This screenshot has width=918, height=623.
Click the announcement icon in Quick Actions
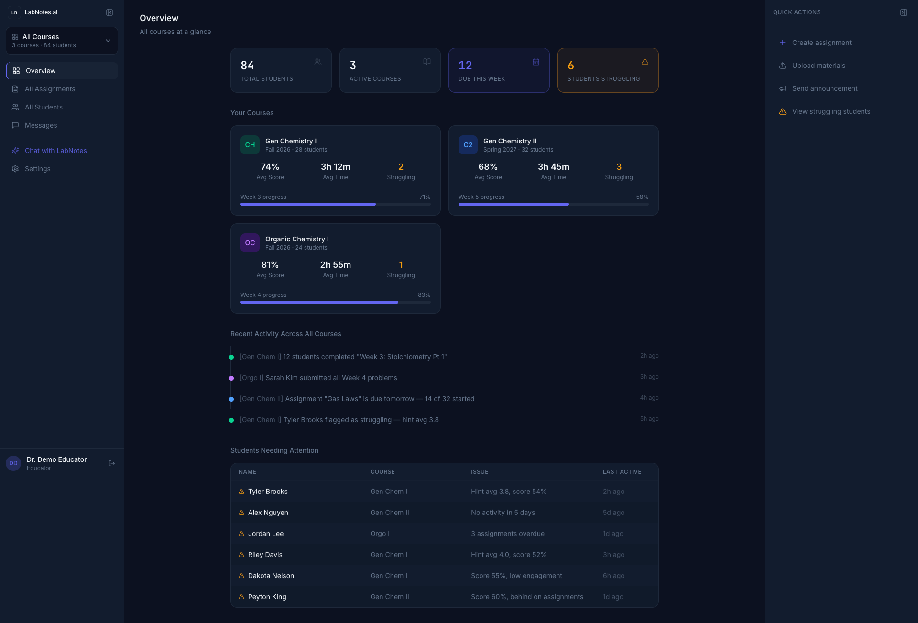tap(783, 88)
